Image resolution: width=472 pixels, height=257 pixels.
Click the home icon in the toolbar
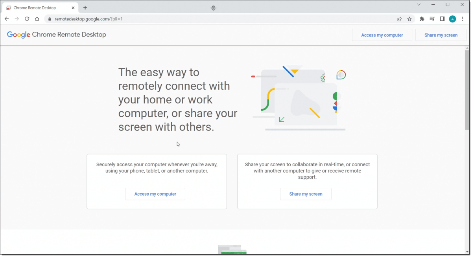point(37,18)
